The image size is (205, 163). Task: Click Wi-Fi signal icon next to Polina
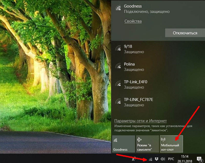coord(118,66)
